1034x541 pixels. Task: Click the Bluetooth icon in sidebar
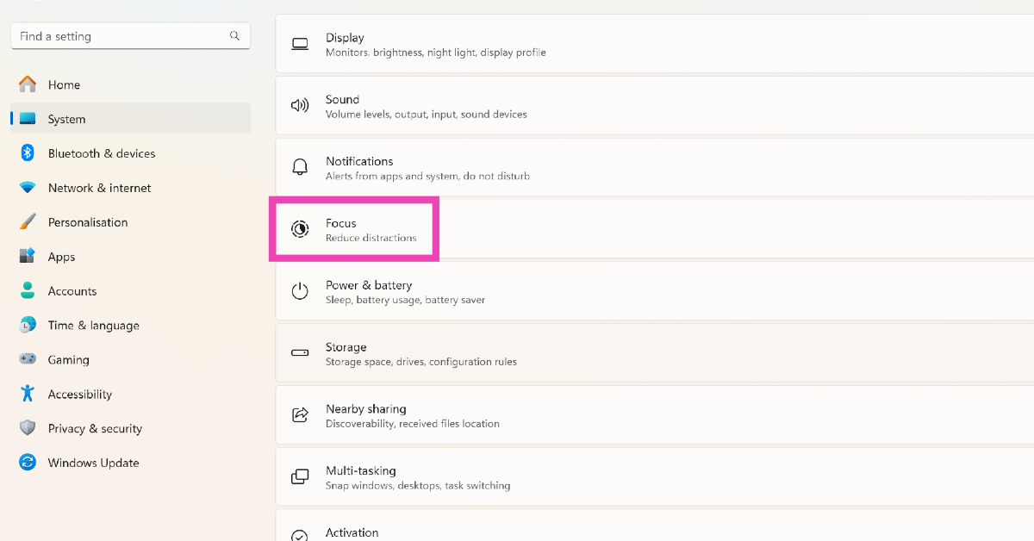pyautogui.click(x=28, y=153)
